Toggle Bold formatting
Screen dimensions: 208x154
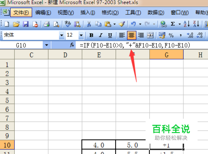tap(91, 35)
